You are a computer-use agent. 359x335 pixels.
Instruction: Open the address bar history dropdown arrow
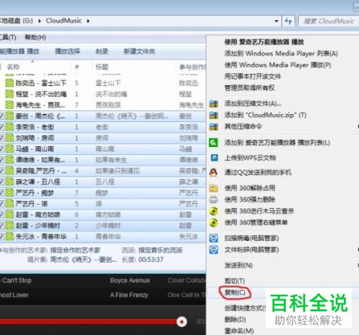click(276, 22)
